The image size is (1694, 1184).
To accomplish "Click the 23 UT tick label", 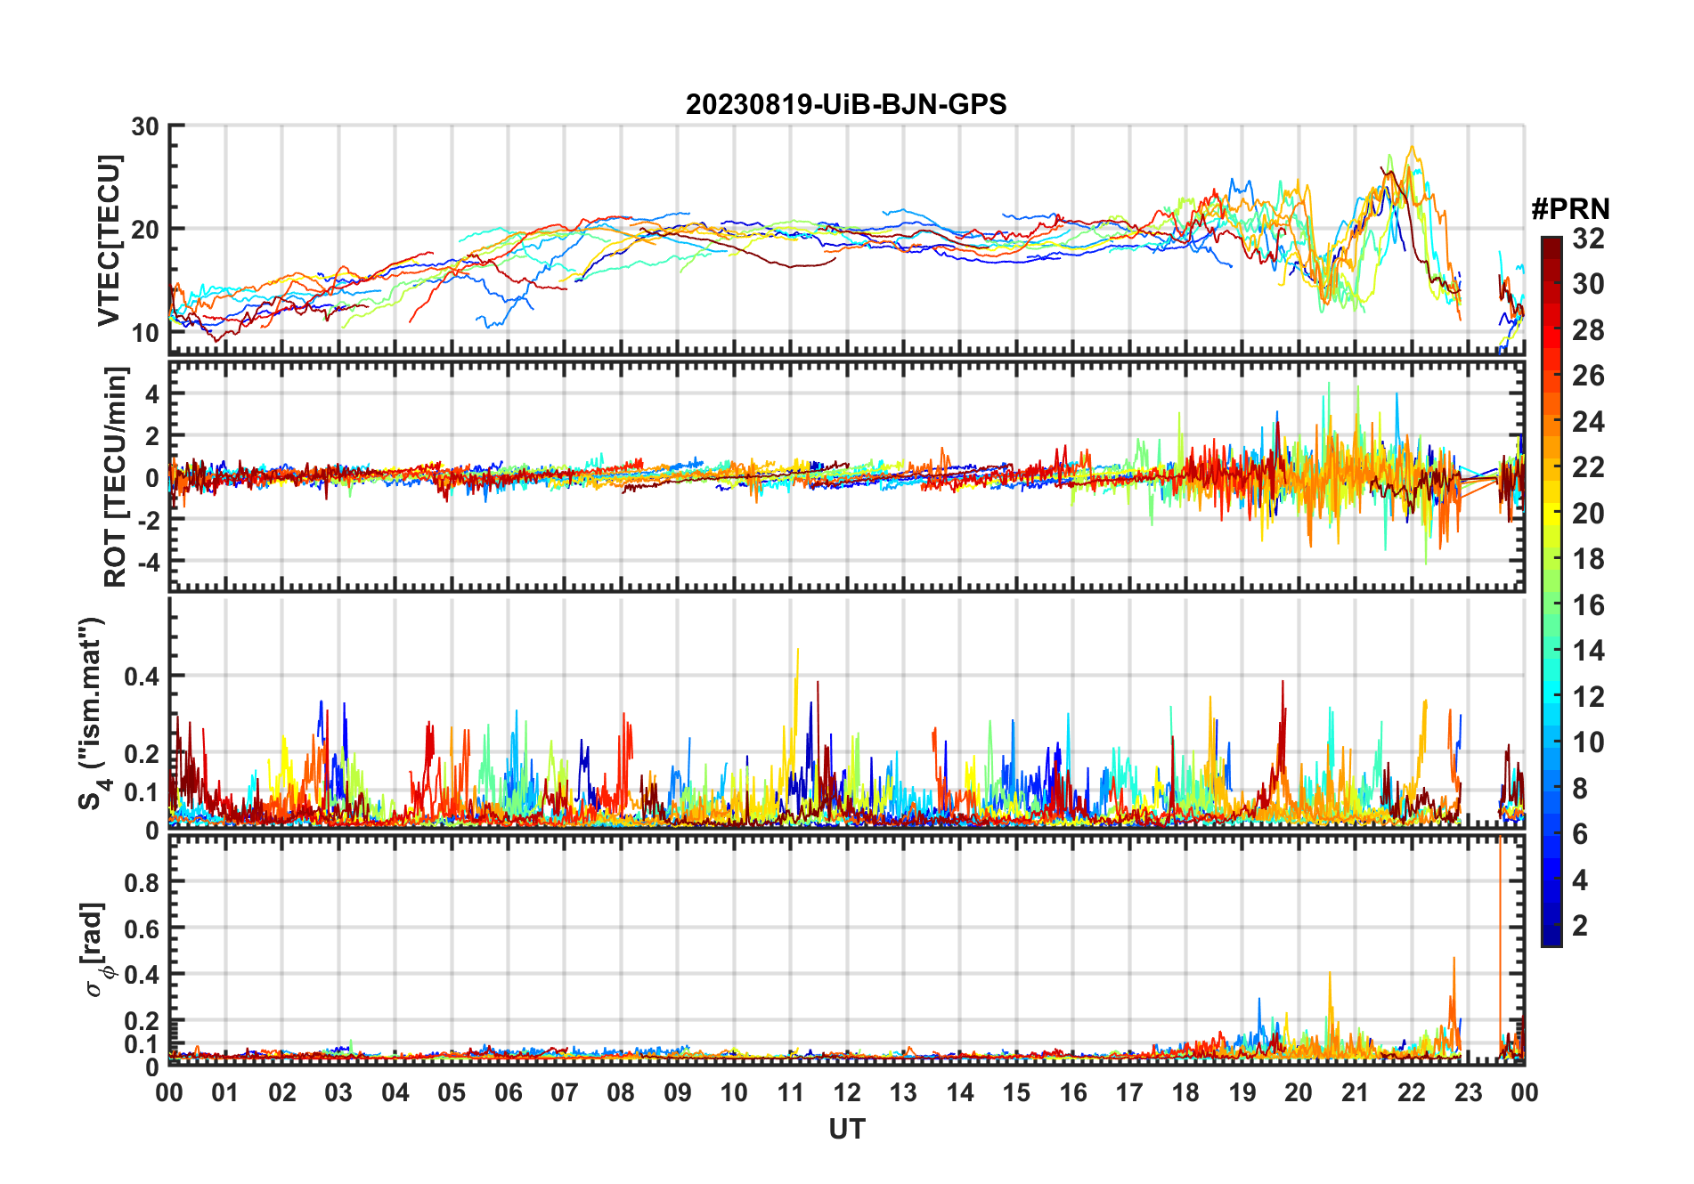I will [x=1468, y=1093].
